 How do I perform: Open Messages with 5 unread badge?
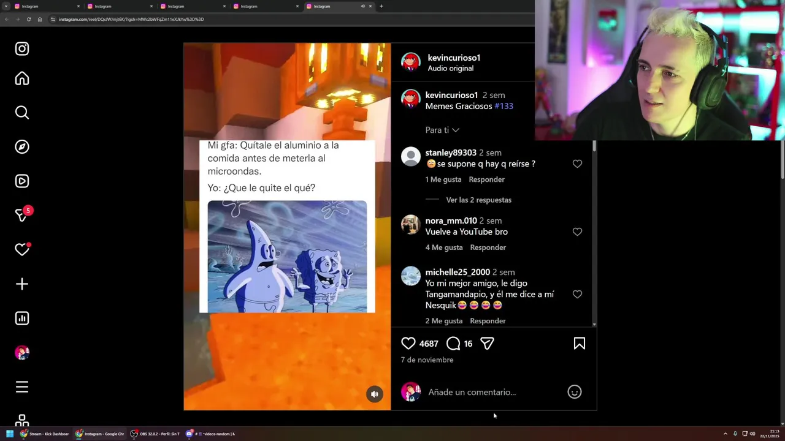tap(22, 215)
